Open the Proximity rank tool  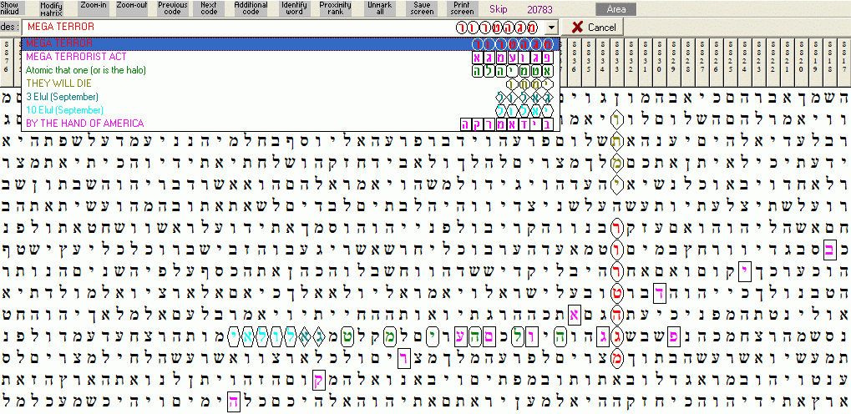click(x=335, y=8)
